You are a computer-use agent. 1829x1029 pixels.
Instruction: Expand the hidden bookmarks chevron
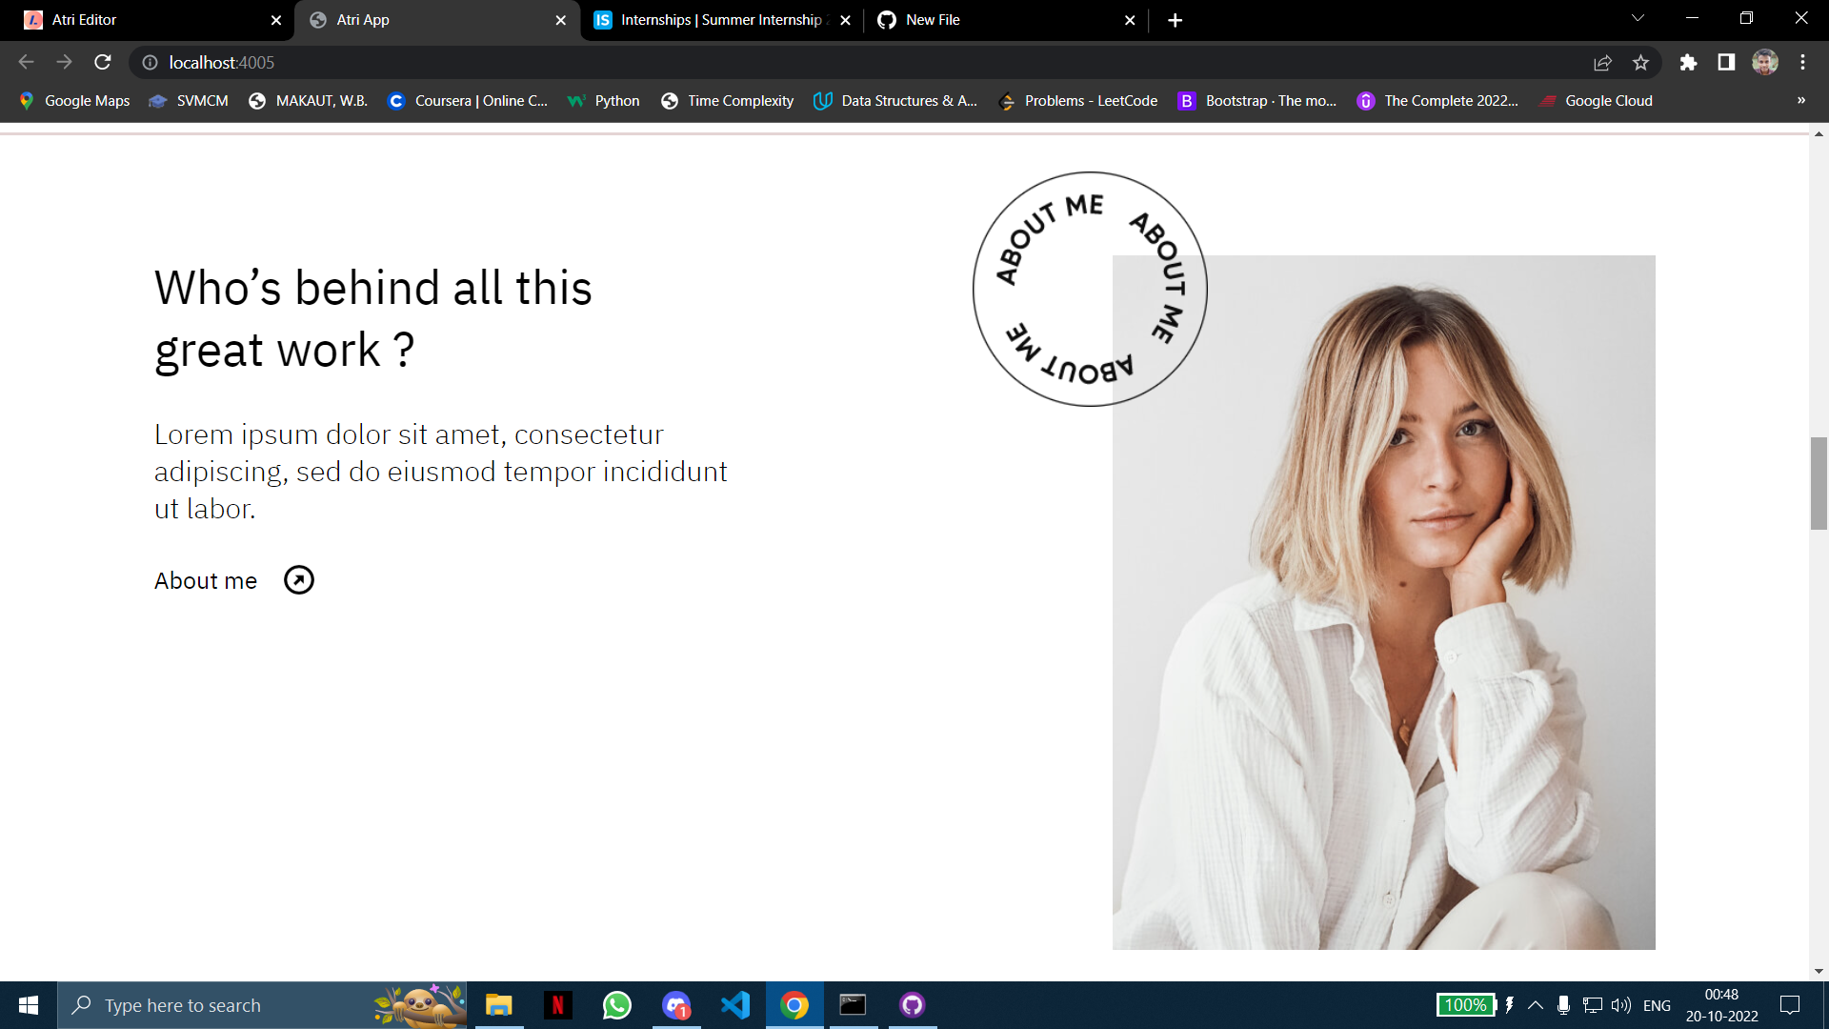coord(1800,101)
